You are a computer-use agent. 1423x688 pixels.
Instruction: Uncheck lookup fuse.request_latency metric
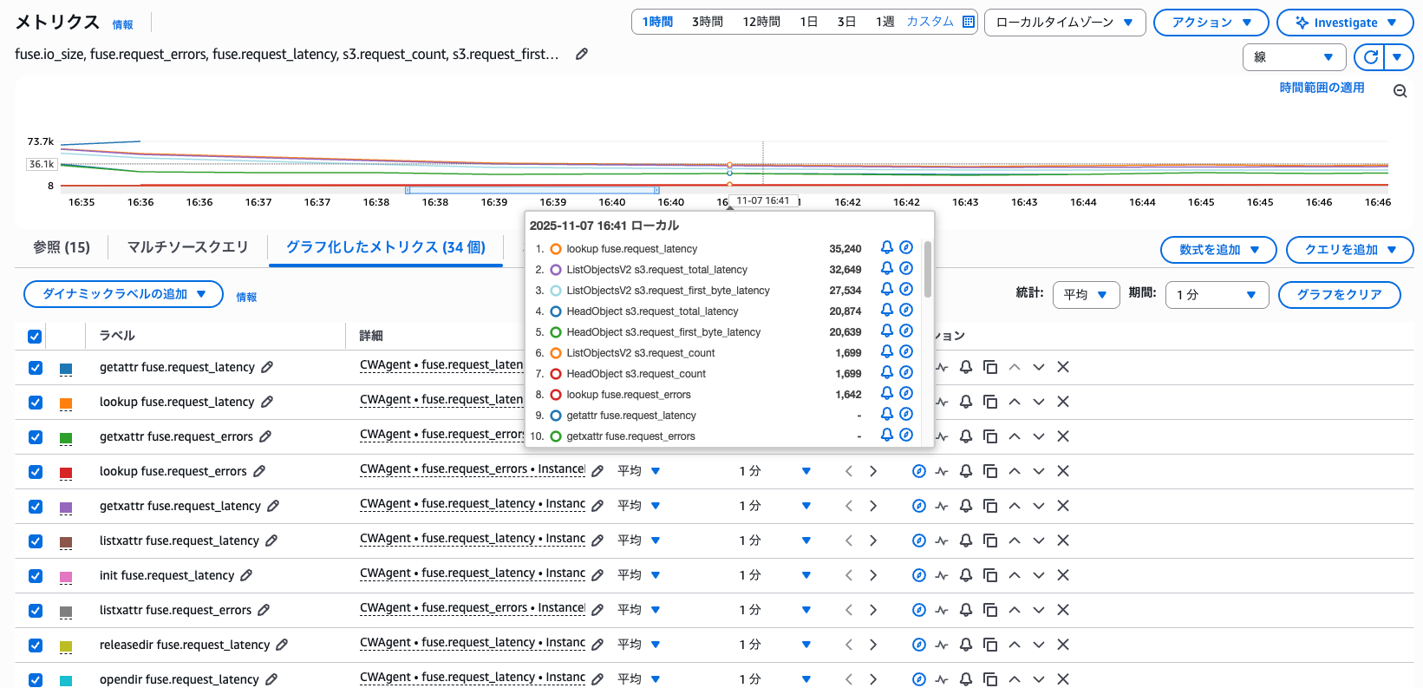pyautogui.click(x=36, y=402)
